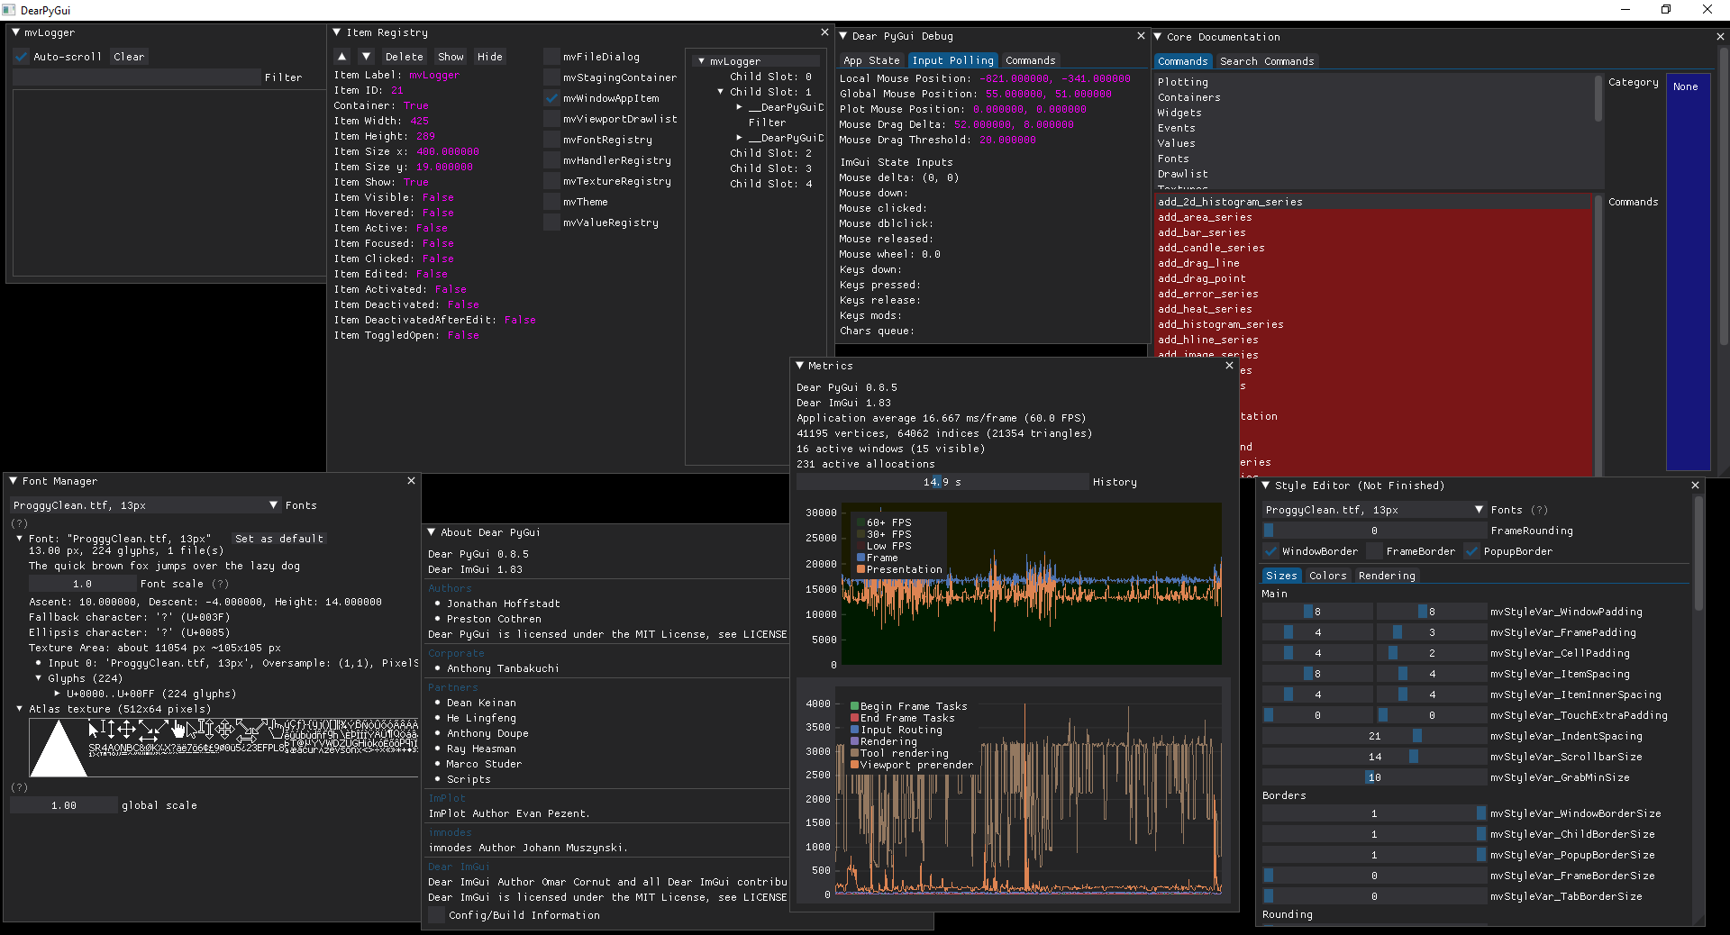The image size is (1730, 935).
Task: Close the Core Documentation window
Action: [x=1720, y=37]
